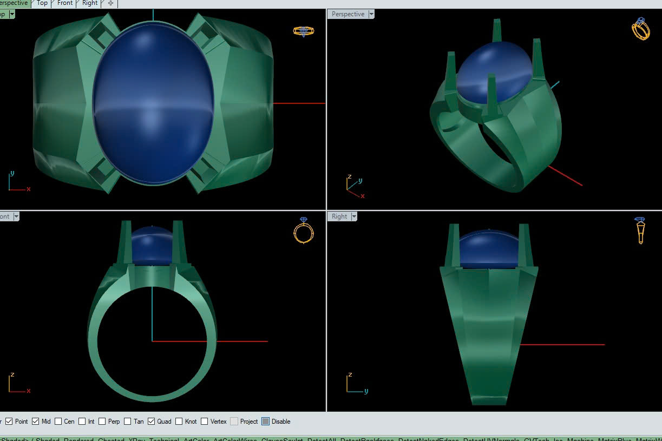Open the Right viewport dropdown arrow

tap(354, 216)
